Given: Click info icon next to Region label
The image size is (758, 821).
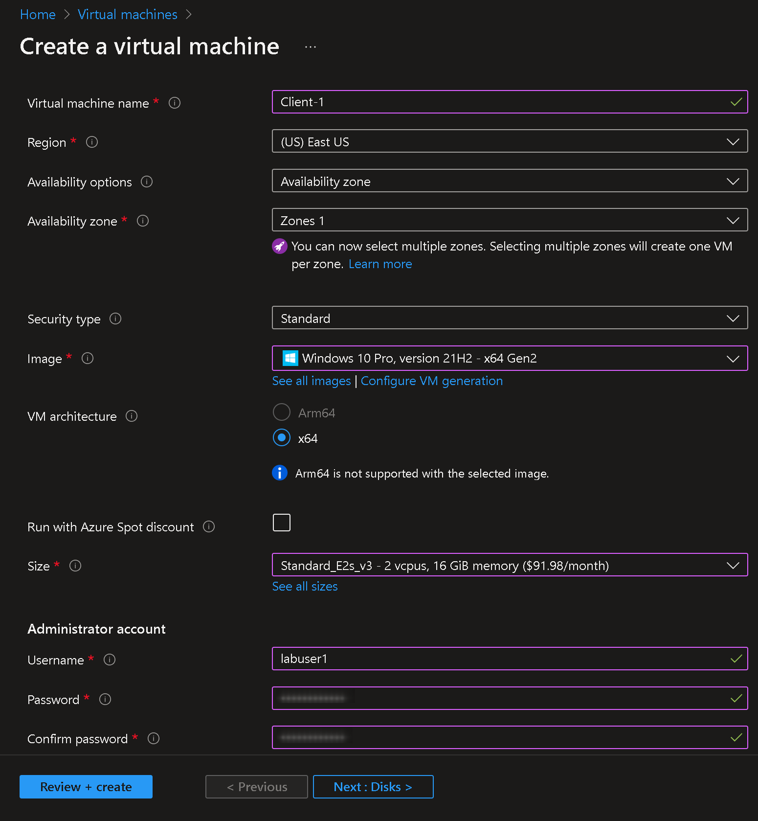Looking at the screenshot, I should click(92, 142).
